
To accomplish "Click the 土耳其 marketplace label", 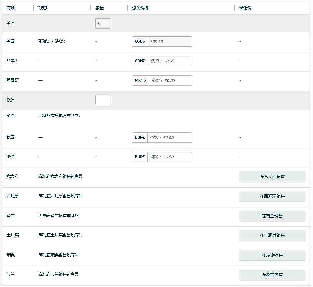I will [13, 235].
